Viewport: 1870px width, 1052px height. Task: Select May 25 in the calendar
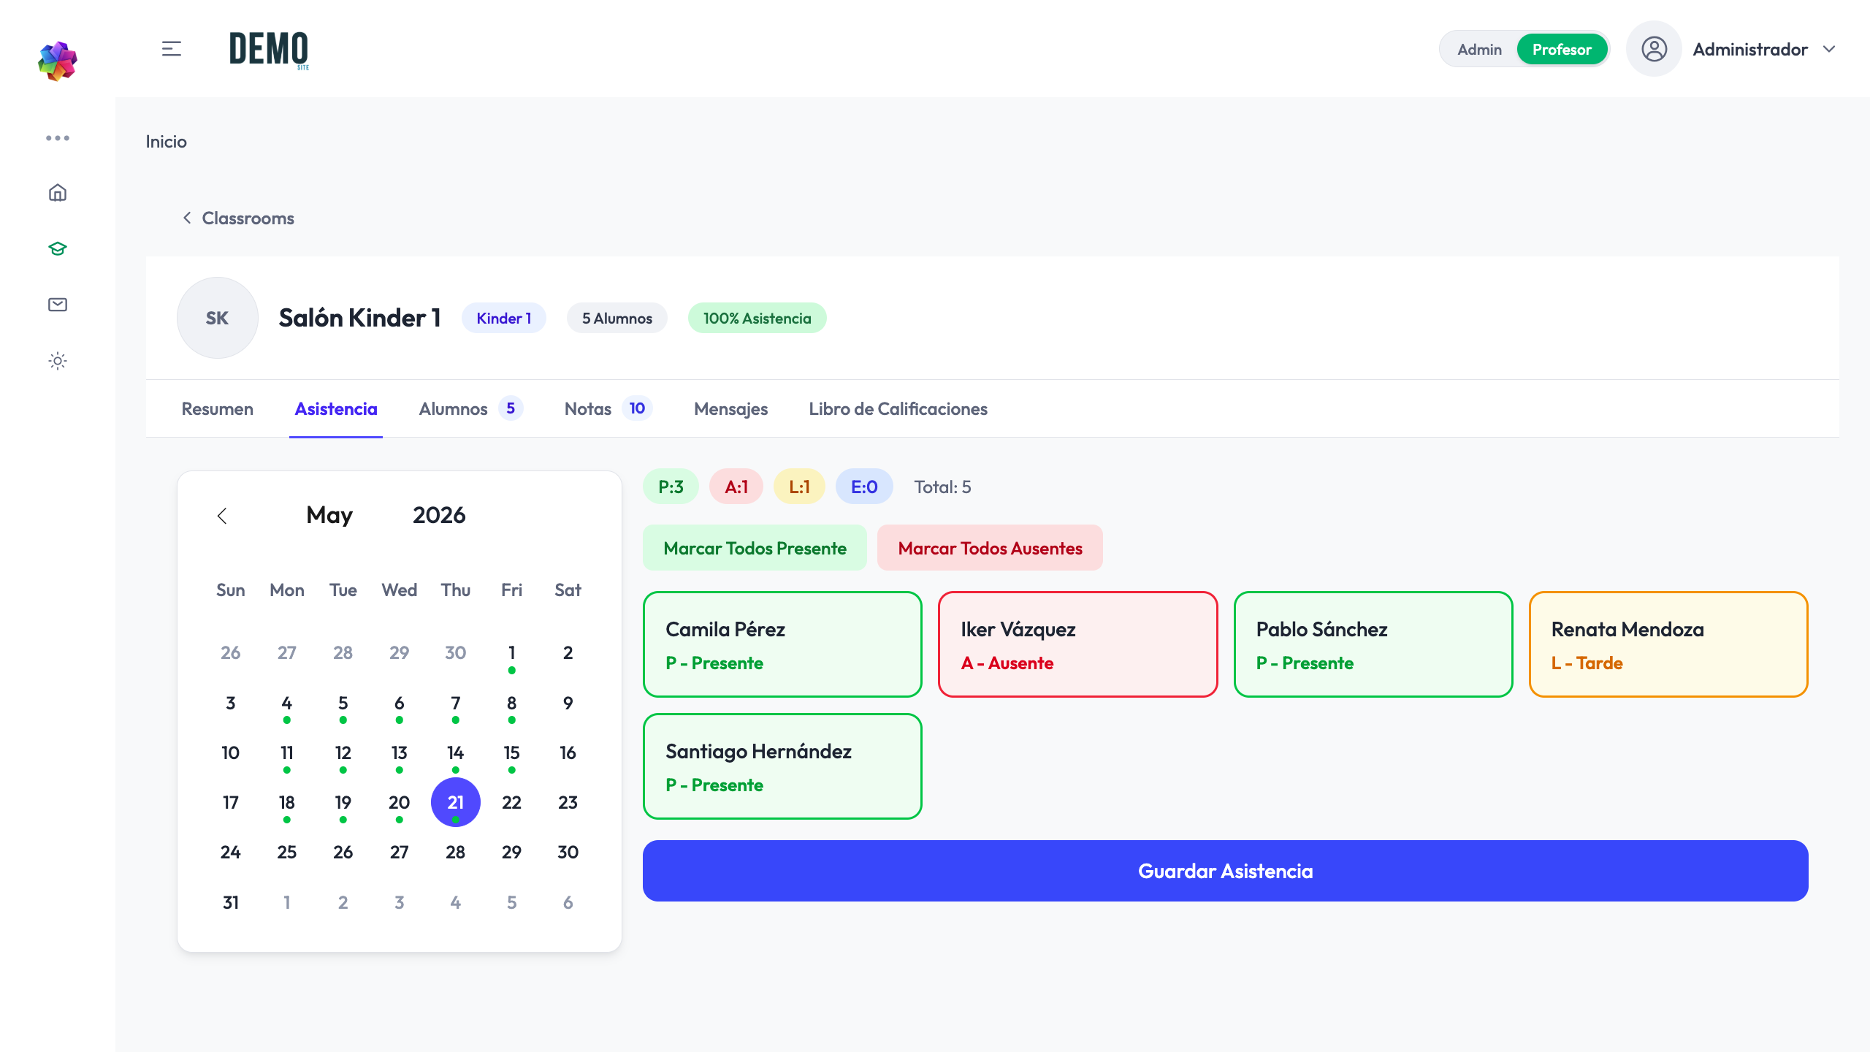click(286, 853)
